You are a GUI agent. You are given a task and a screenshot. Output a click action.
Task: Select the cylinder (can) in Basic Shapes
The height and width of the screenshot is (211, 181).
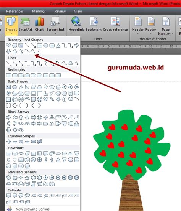coord(71,93)
